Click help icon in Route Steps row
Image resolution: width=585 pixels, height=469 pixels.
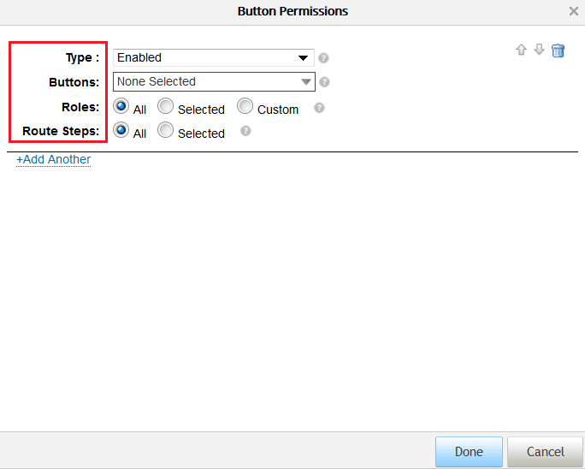pos(245,132)
